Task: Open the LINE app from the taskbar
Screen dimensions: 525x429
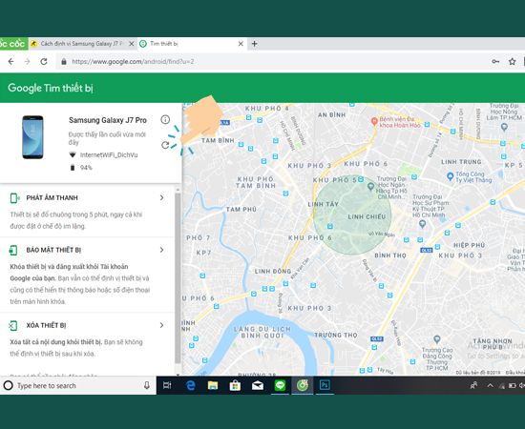Action: 280,385
